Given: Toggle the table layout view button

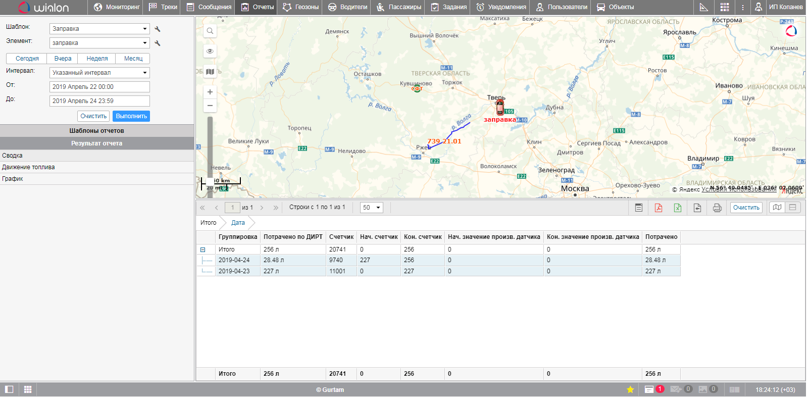Looking at the screenshot, I should (x=793, y=208).
